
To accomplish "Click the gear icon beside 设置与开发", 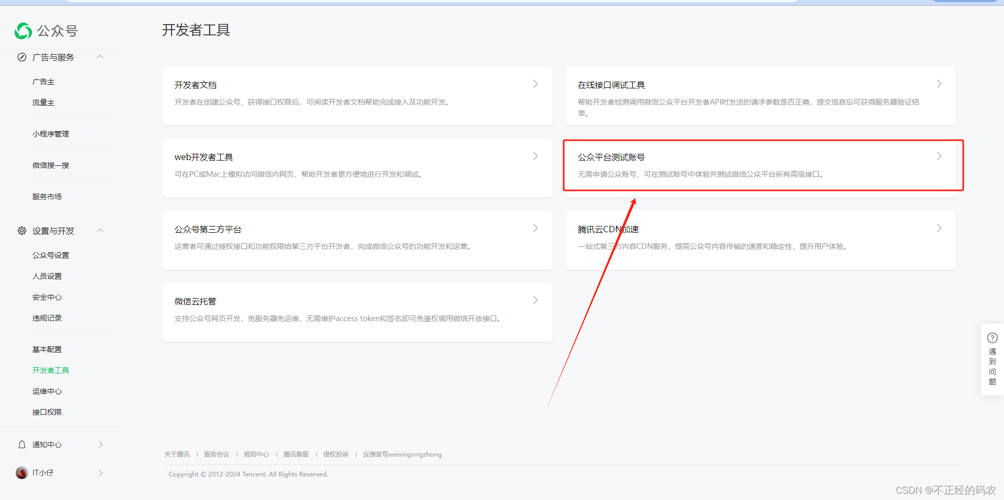I will tap(22, 231).
